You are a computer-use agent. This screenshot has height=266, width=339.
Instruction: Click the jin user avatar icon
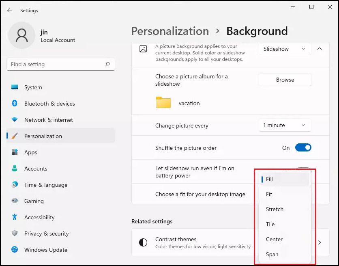tap(22, 35)
